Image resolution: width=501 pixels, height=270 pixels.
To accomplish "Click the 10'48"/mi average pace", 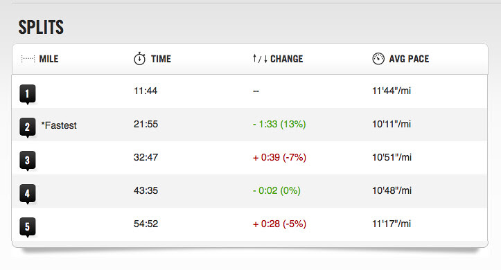I will click(392, 190).
